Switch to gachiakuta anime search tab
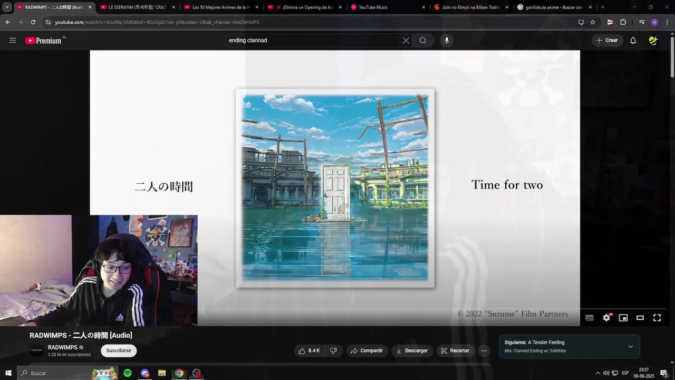 pos(554,7)
